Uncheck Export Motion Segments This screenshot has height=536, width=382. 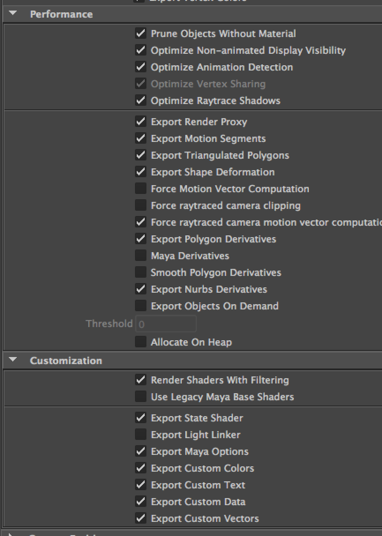140,138
